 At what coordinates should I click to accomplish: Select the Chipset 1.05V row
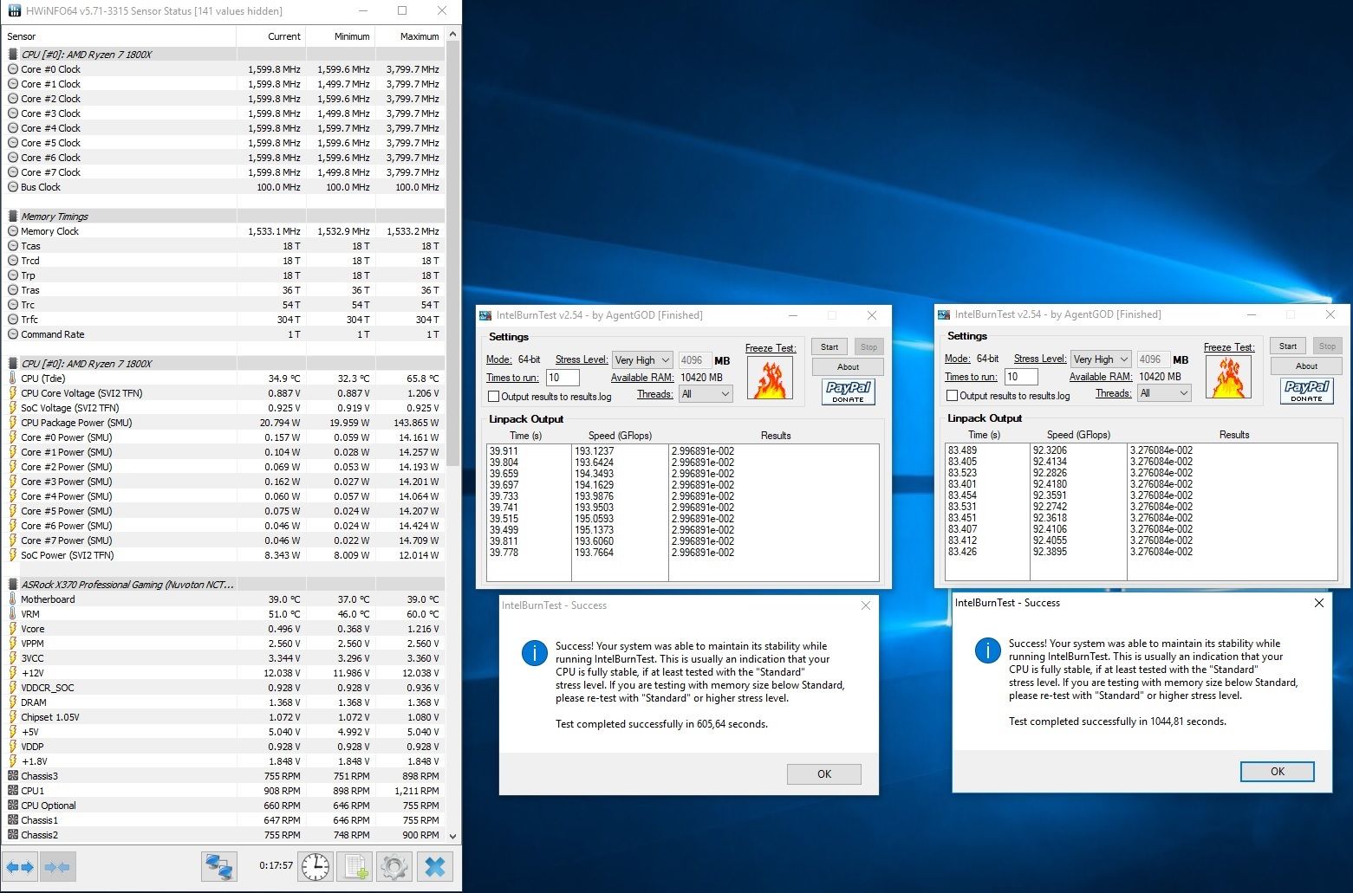[224, 717]
